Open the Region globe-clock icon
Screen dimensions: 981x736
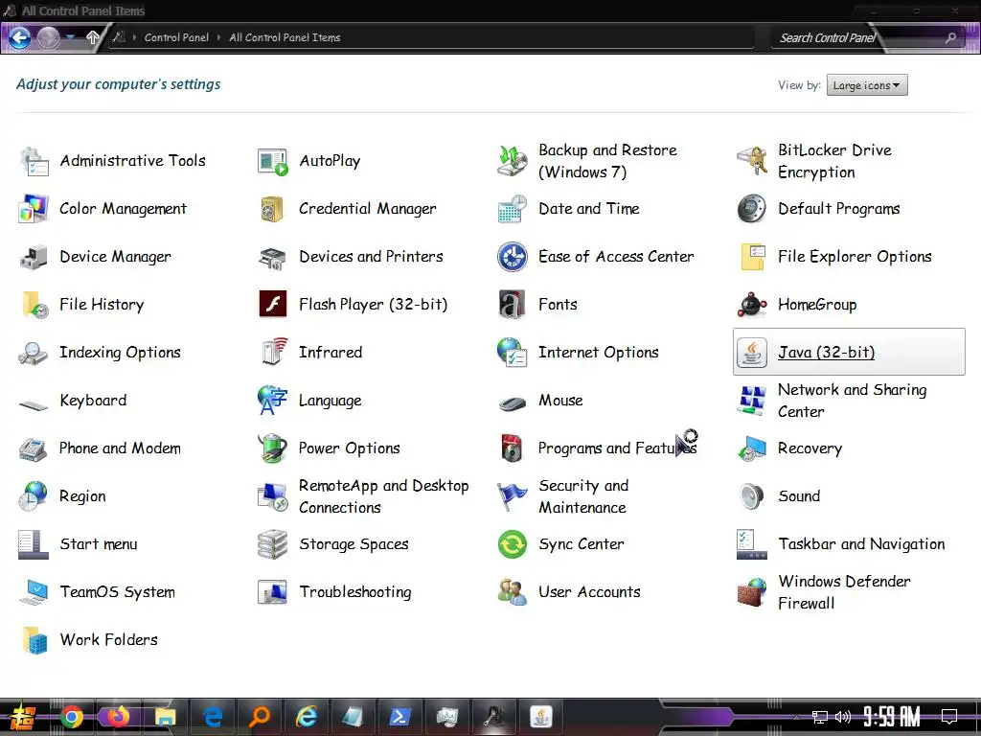34,496
